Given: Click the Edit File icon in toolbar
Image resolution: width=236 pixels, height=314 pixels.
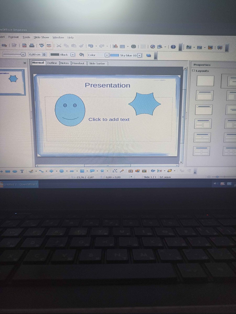Looking at the screenshot, I should coord(14,46).
